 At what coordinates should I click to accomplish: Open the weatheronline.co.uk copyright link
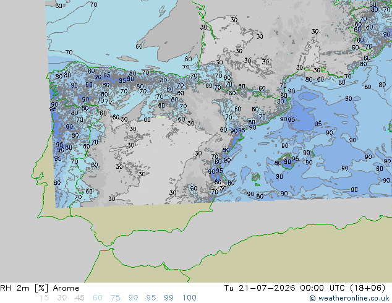(349, 298)
